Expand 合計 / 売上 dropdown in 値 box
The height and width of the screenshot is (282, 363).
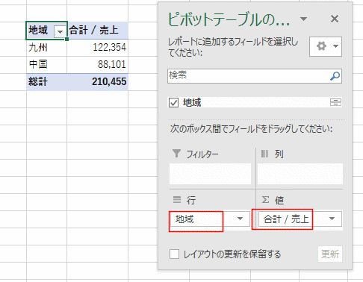(x=332, y=219)
